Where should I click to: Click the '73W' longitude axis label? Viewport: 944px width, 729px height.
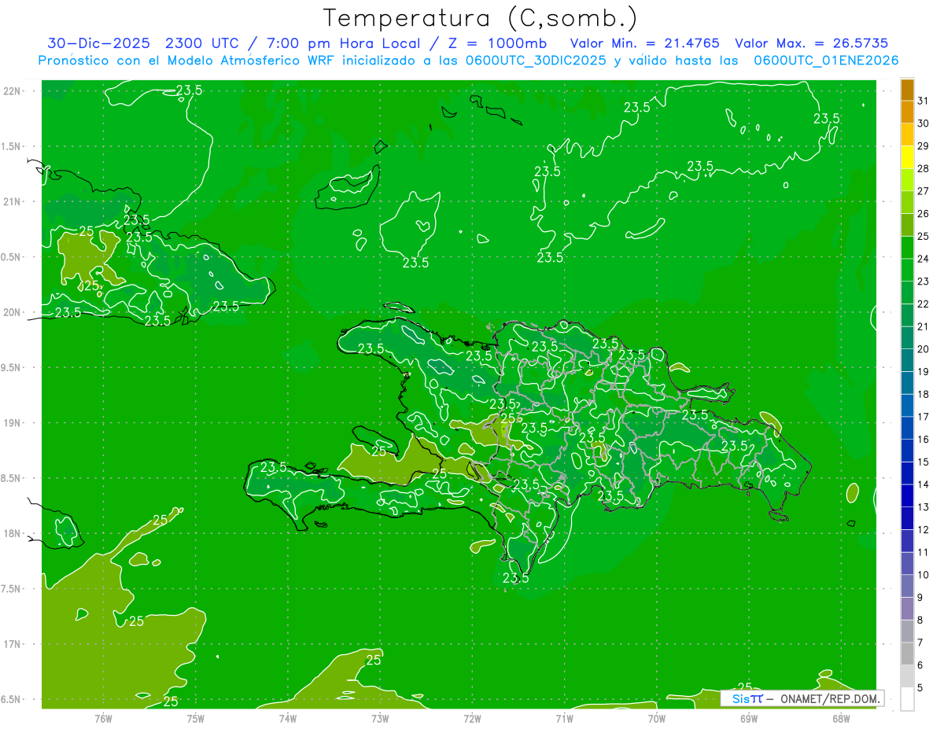[x=380, y=719]
